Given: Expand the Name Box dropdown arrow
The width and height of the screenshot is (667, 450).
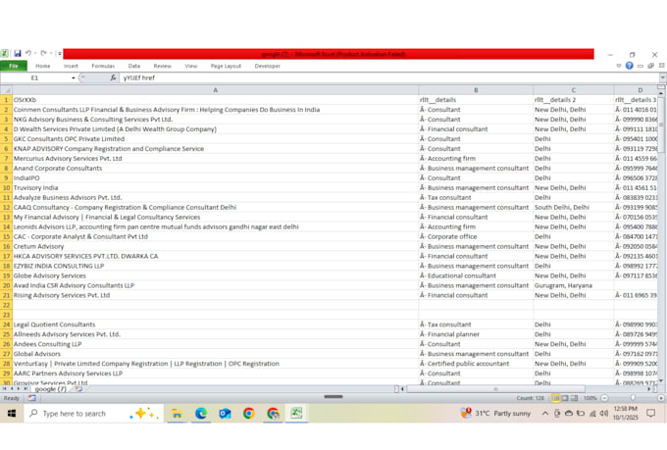Looking at the screenshot, I should 74,77.
